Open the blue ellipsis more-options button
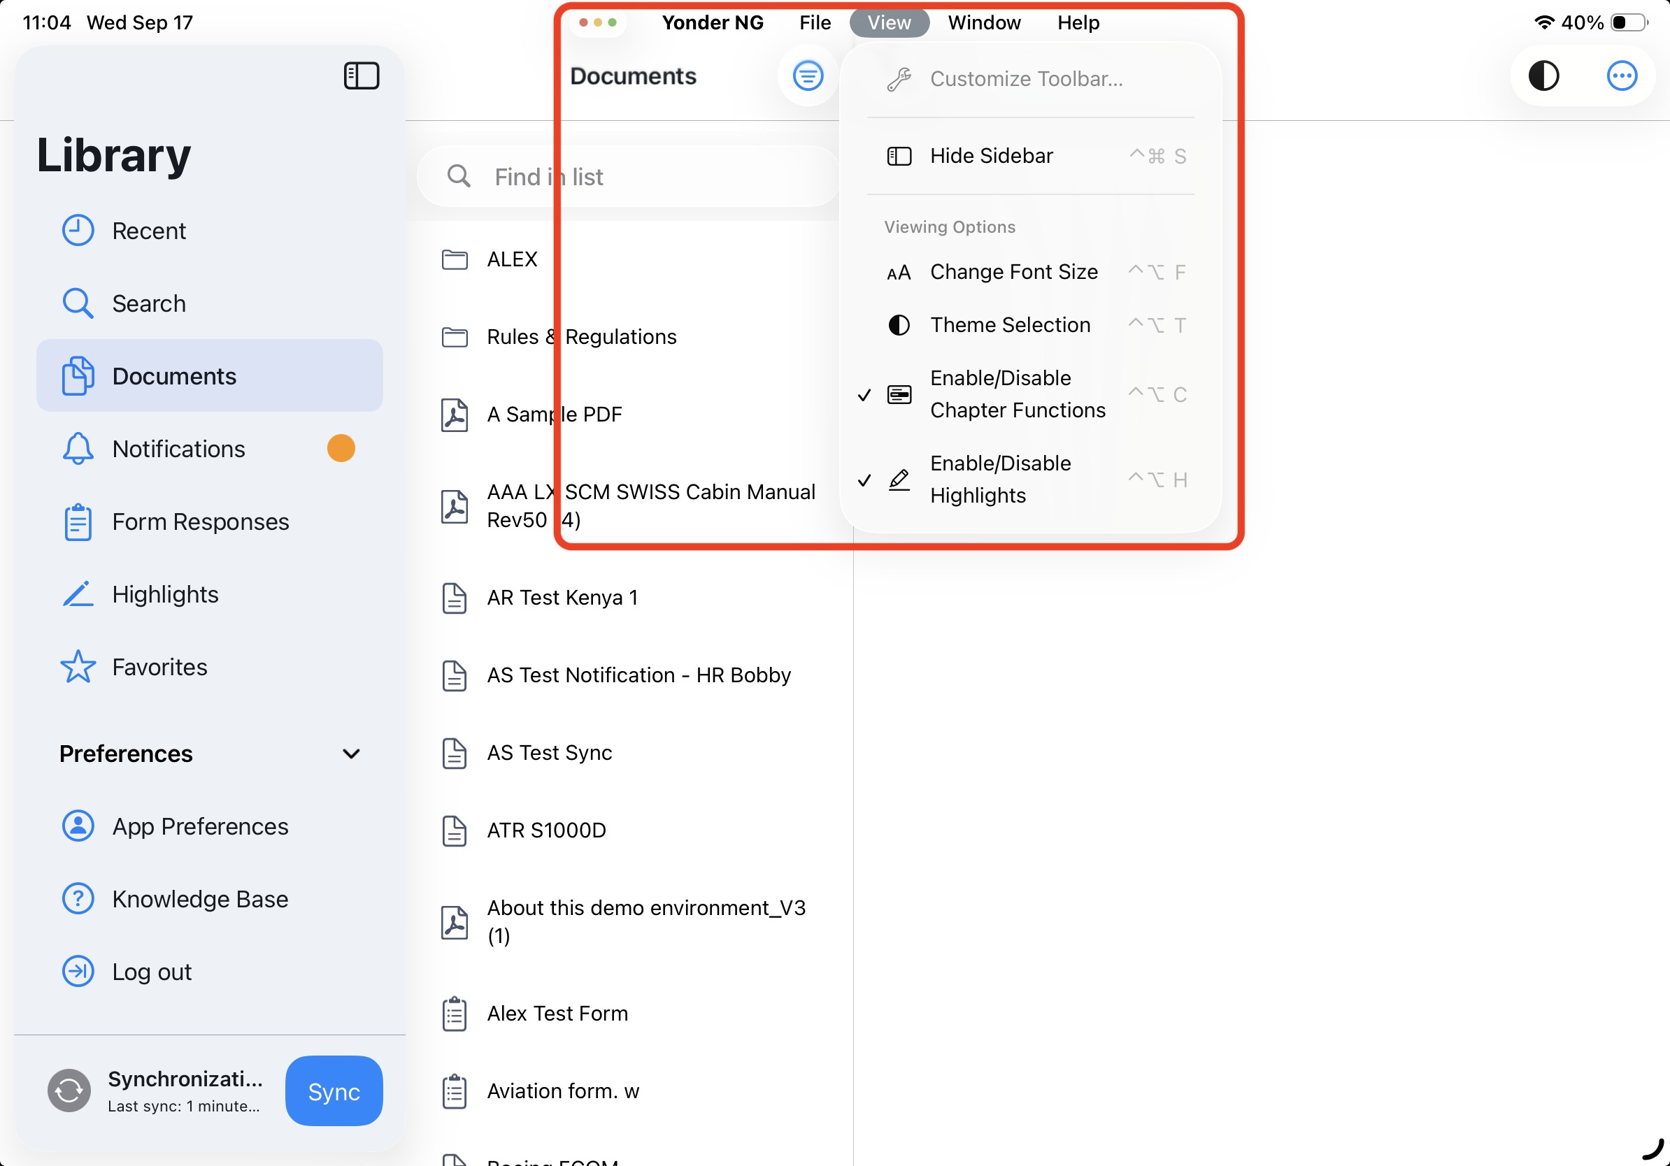Screen dimensions: 1670x1166 click(x=1621, y=75)
